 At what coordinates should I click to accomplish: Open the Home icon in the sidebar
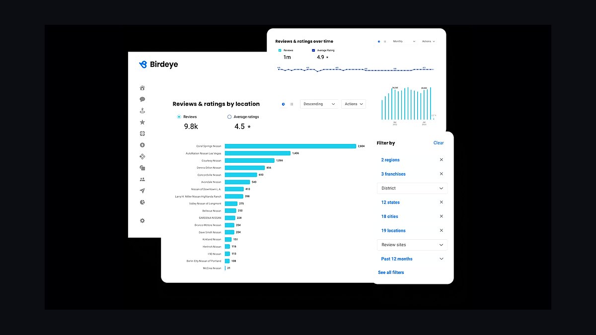pos(142,88)
